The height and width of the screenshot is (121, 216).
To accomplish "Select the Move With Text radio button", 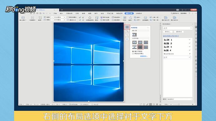I will tap(133, 51).
